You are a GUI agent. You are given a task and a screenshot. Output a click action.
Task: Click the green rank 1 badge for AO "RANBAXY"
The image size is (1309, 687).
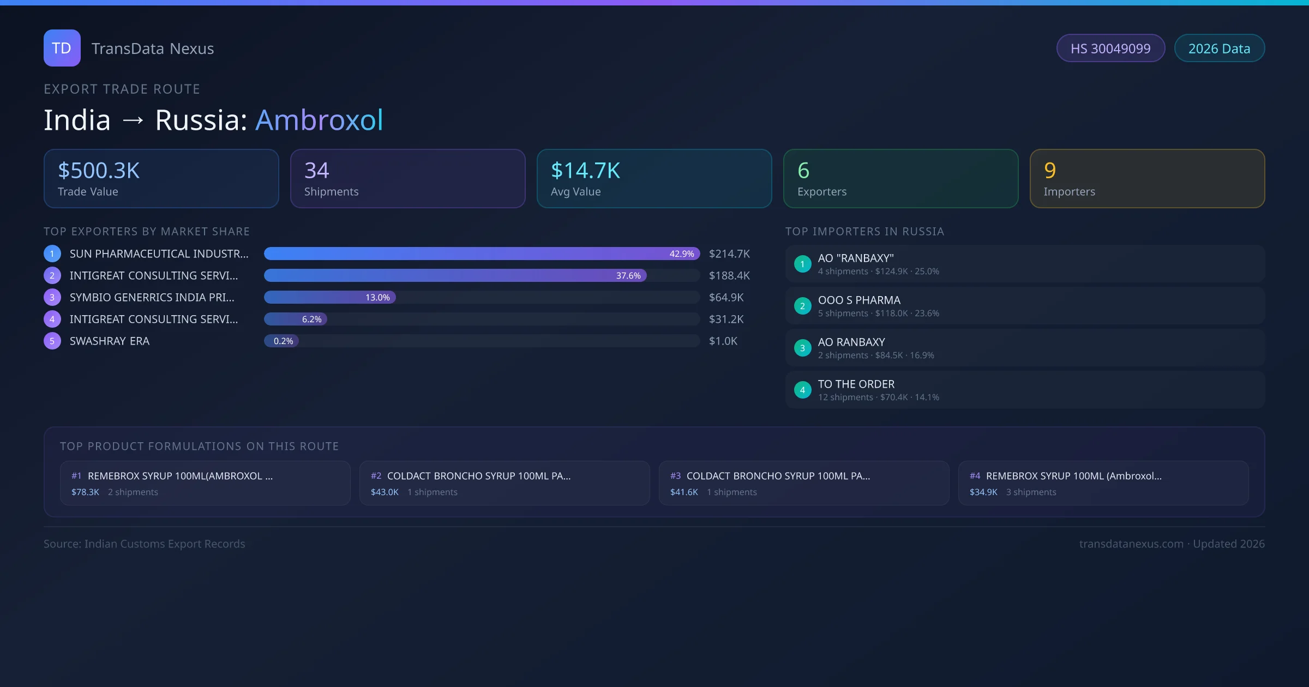click(x=802, y=264)
